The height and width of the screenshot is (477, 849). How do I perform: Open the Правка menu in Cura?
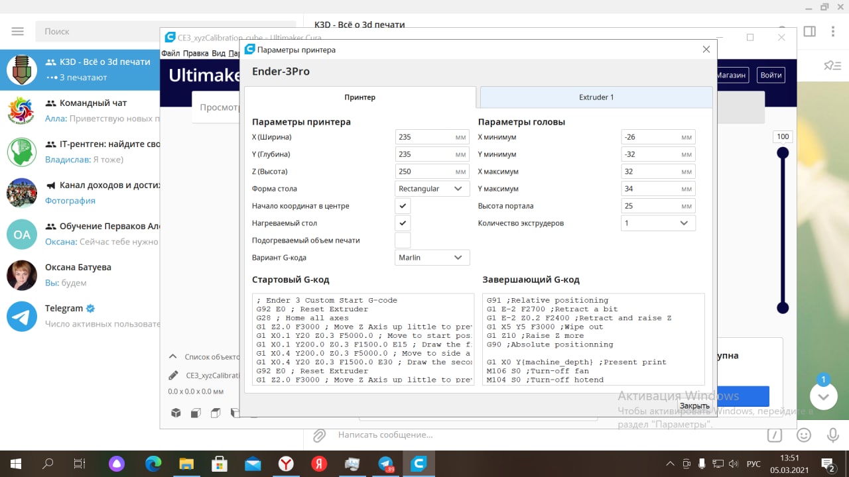point(196,53)
